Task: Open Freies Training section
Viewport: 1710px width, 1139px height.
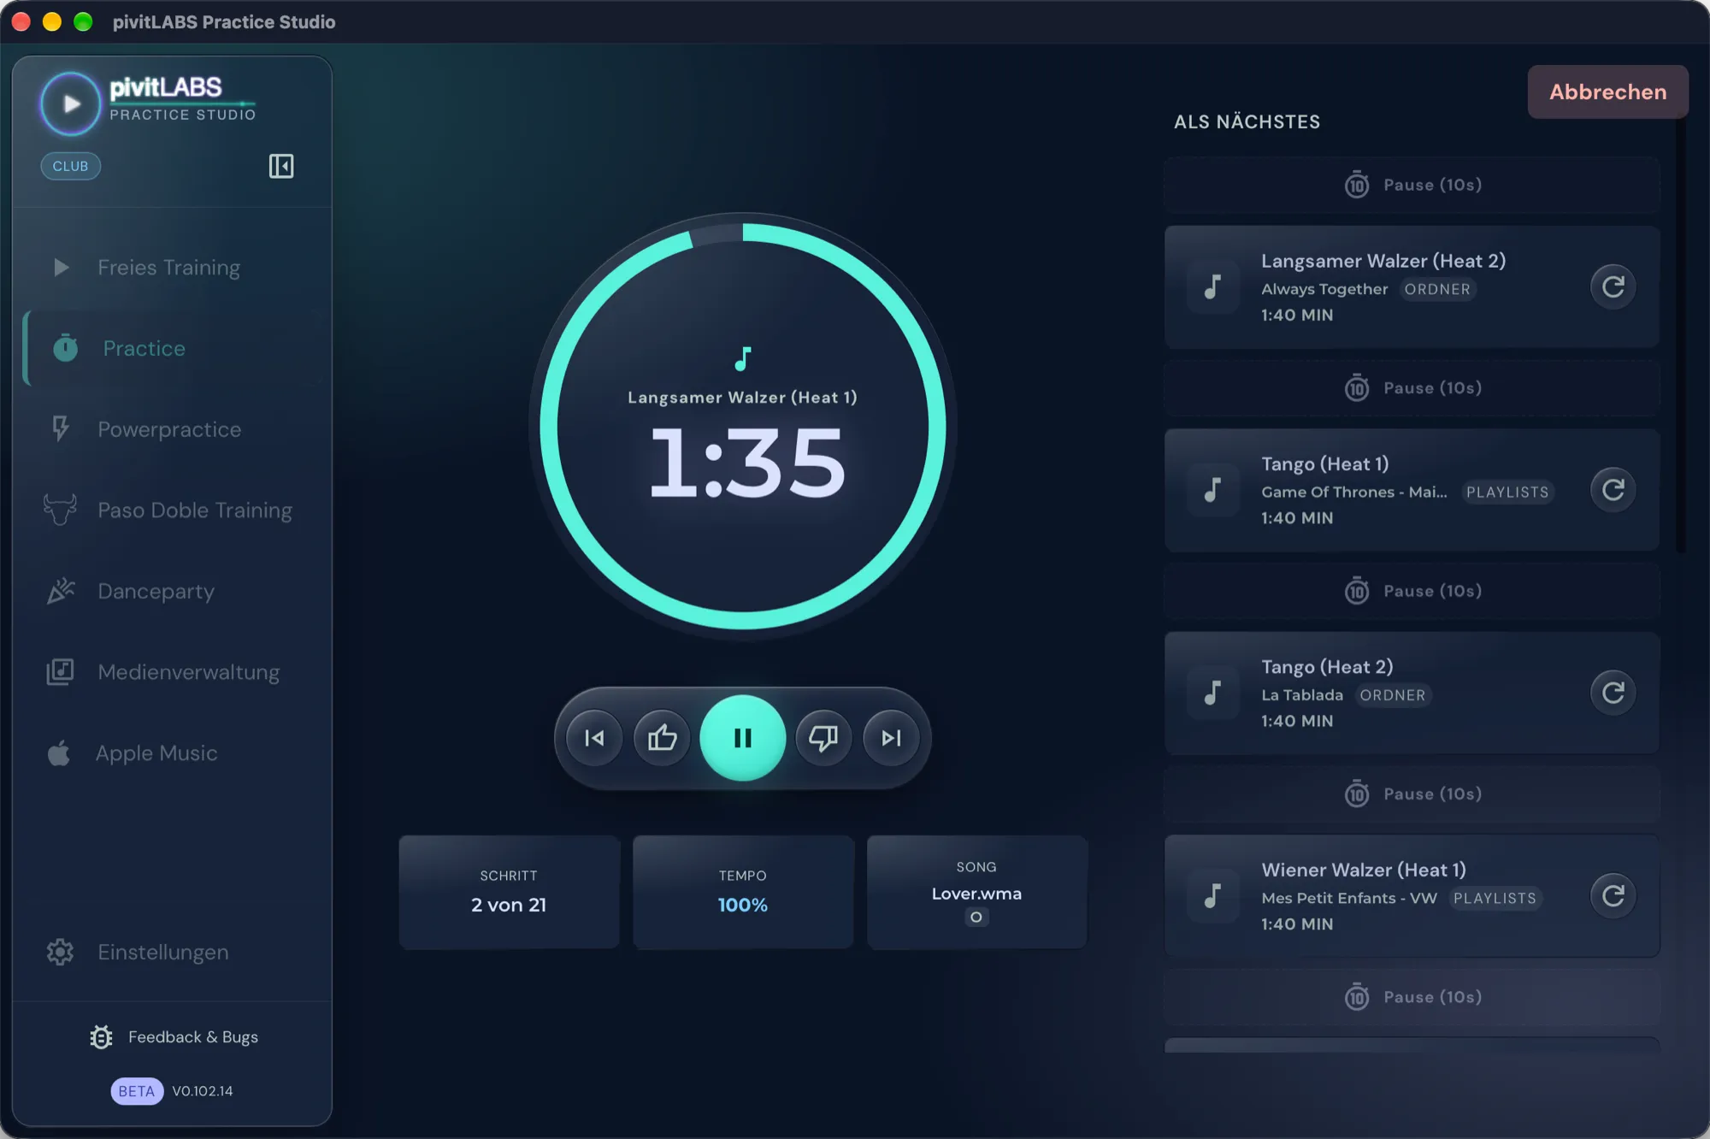Action: point(174,268)
